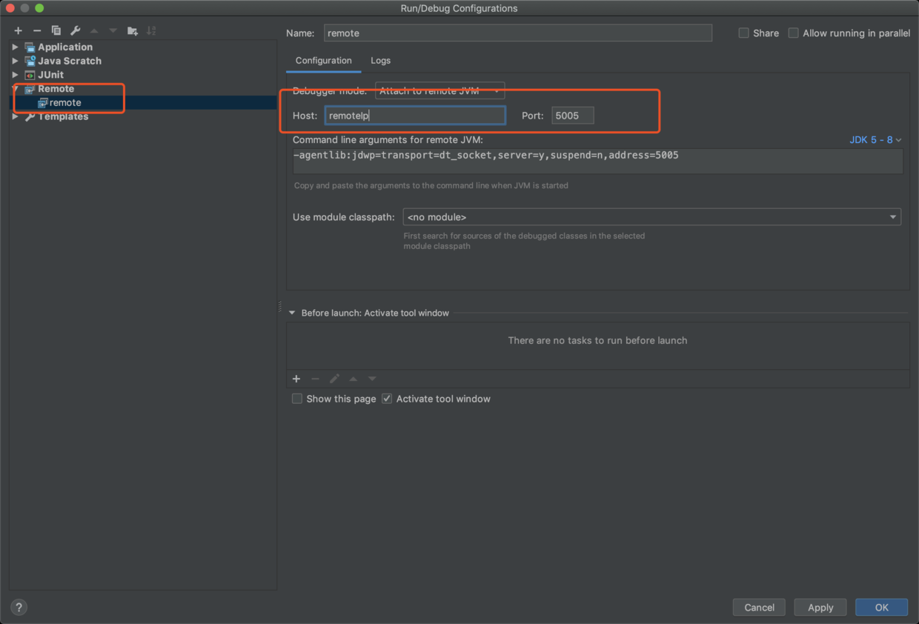Move configuration up using the top toolbar arrow
The height and width of the screenshot is (624, 919).
click(x=94, y=30)
